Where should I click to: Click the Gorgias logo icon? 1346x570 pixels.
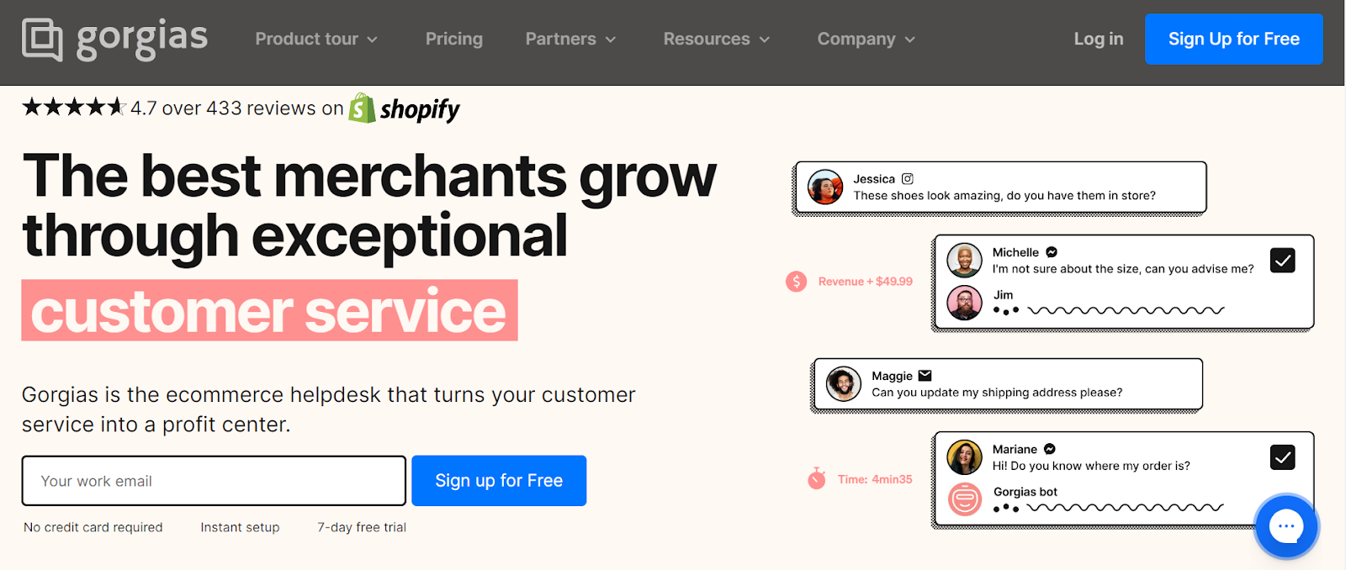(x=42, y=39)
